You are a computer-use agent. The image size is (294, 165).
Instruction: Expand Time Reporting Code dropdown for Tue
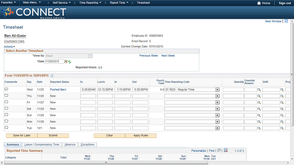point(217,128)
